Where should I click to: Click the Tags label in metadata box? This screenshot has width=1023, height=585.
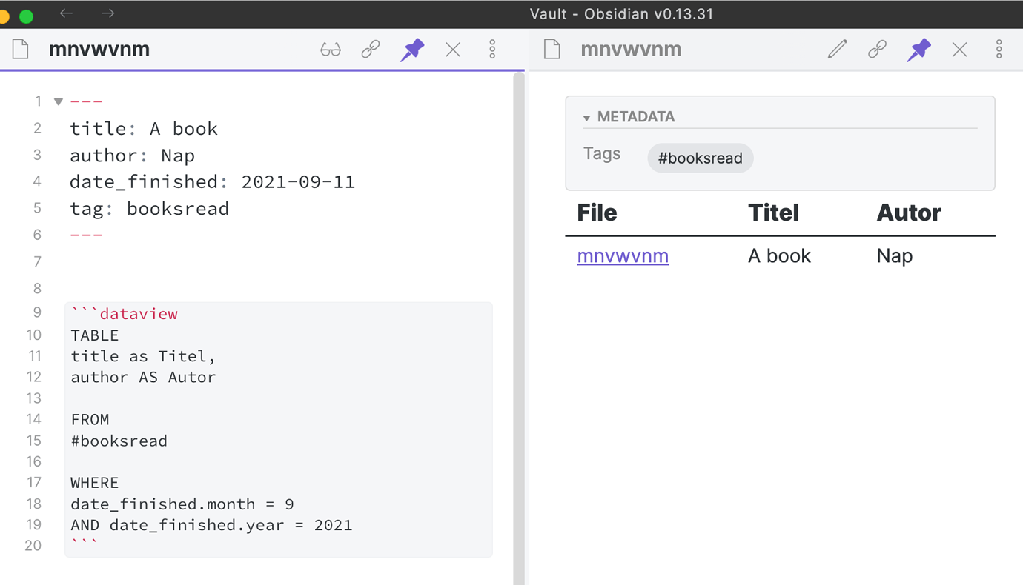pos(601,153)
